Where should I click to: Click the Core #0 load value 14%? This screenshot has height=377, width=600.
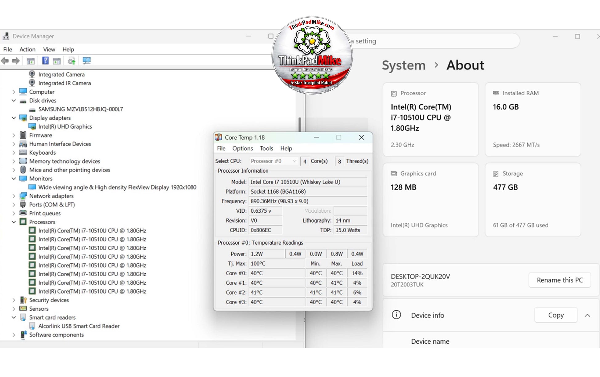click(x=357, y=273)
